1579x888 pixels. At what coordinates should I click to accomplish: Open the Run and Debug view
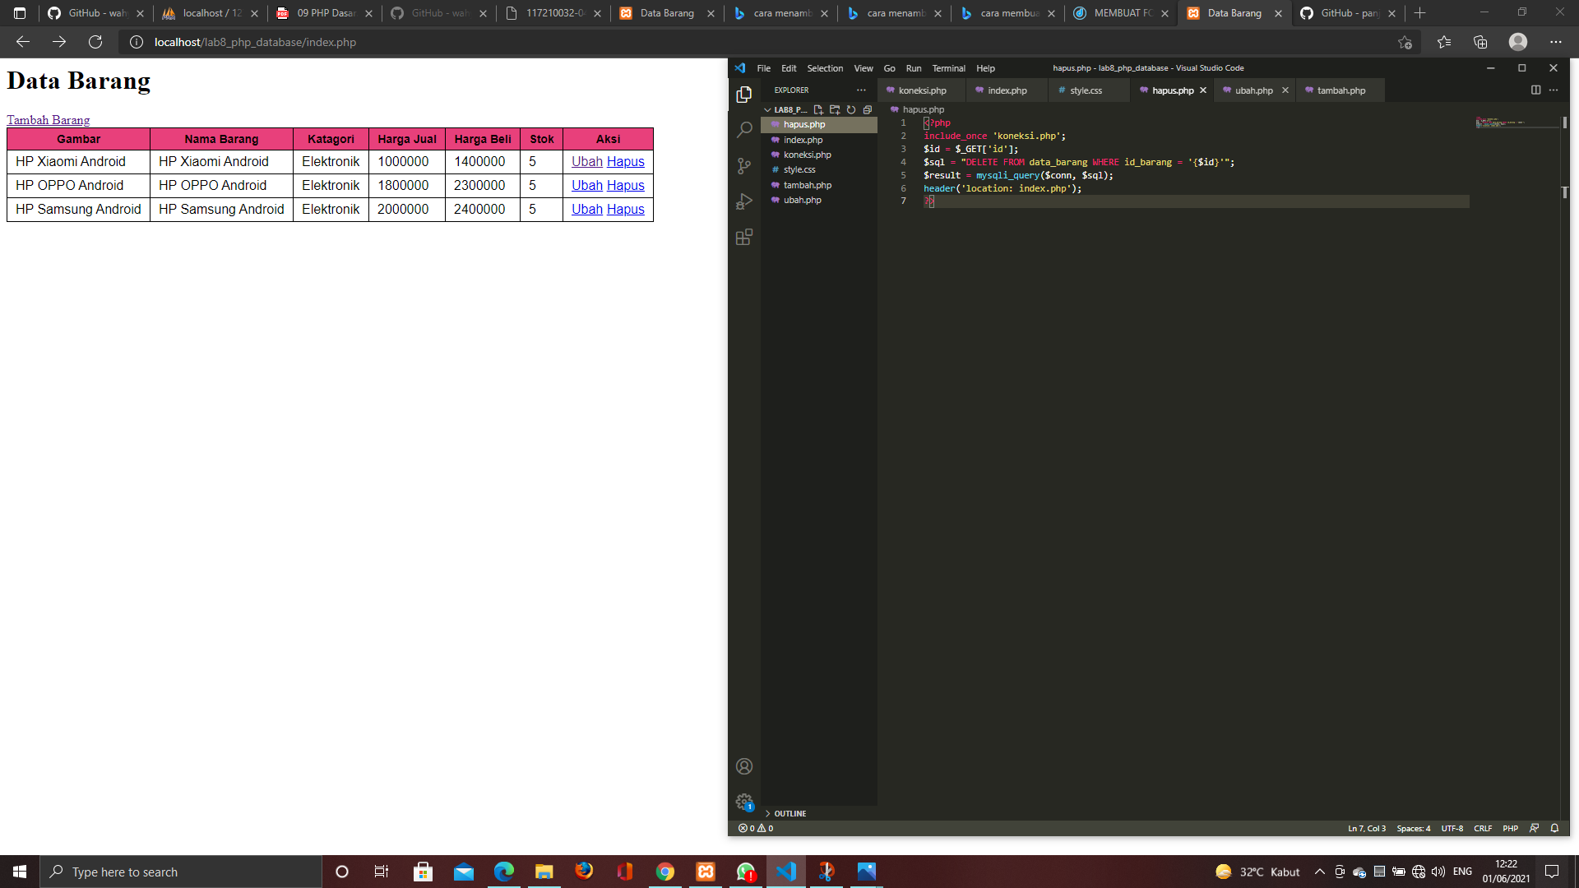click(x=743, y=201)
